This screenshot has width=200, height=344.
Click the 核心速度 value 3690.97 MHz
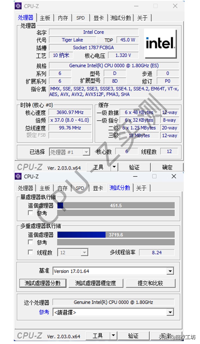(x=70, y=113)
